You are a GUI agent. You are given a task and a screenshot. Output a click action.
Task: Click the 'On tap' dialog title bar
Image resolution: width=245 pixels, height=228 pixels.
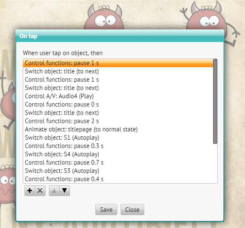[x=120, y=36]
